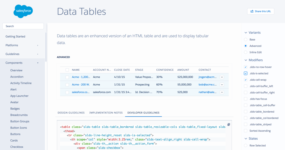This screenshot has height=150, width=285.
Task: Open the Accordion component page
Action: coord(17,77)
